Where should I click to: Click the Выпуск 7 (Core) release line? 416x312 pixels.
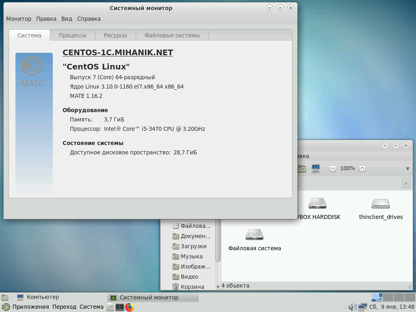point(112,77)
